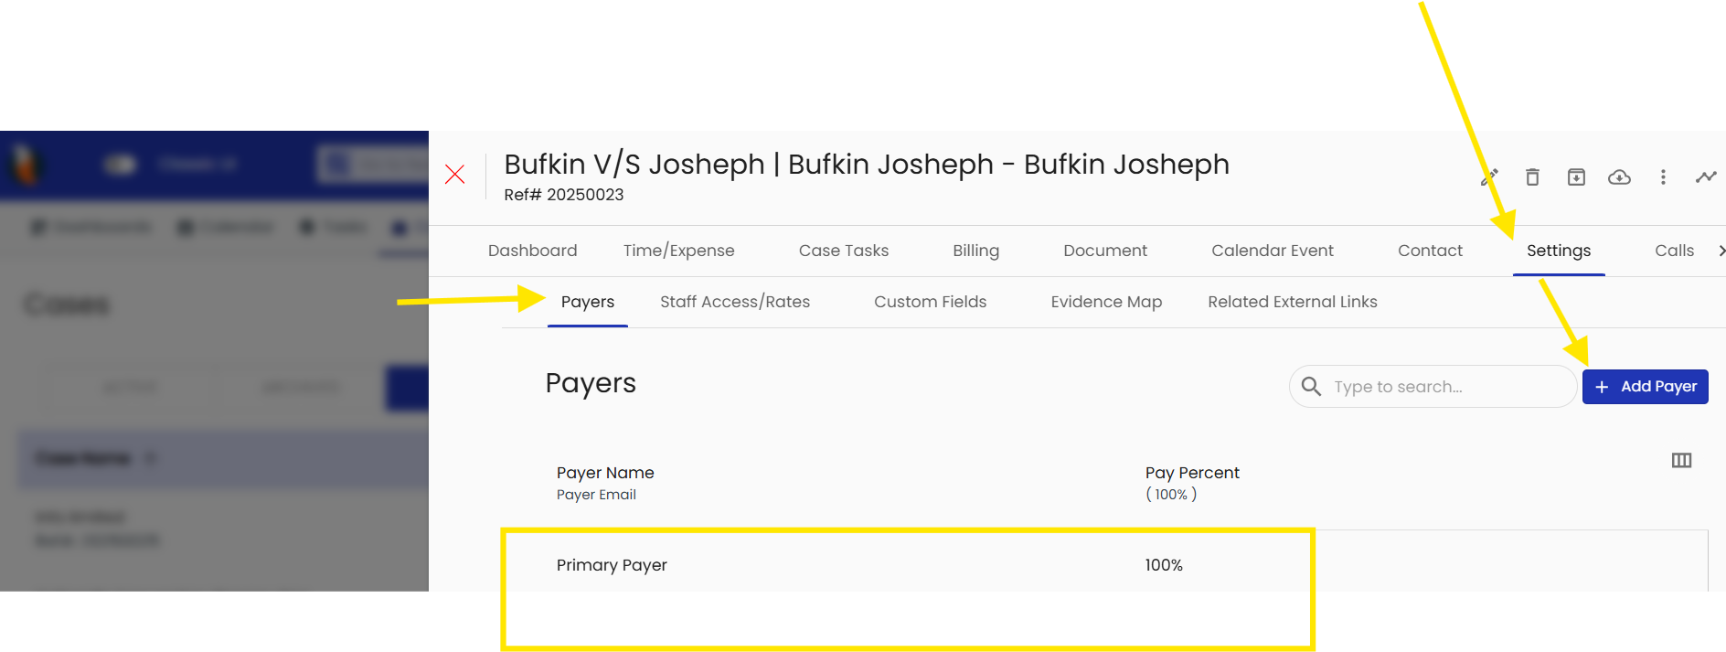Close the case panel with red X
Image resolution: width=1726 pixels, height=652 pixels.
click(x=454, y=175)
